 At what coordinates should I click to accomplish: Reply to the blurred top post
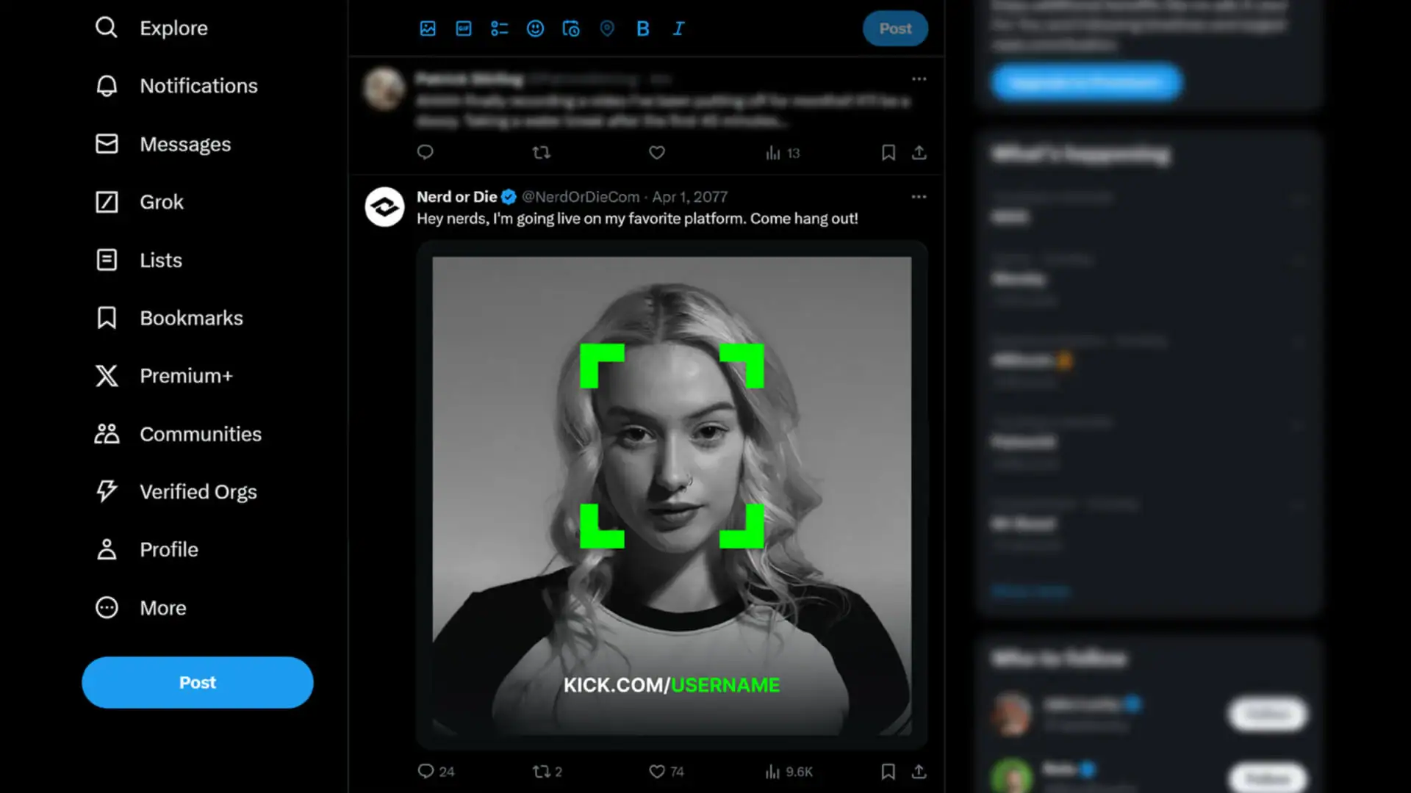tap(426, 153)
